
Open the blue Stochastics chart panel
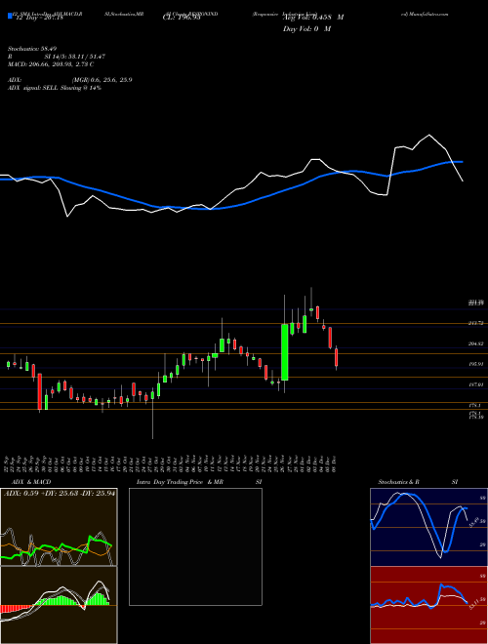tap(428, 527)
